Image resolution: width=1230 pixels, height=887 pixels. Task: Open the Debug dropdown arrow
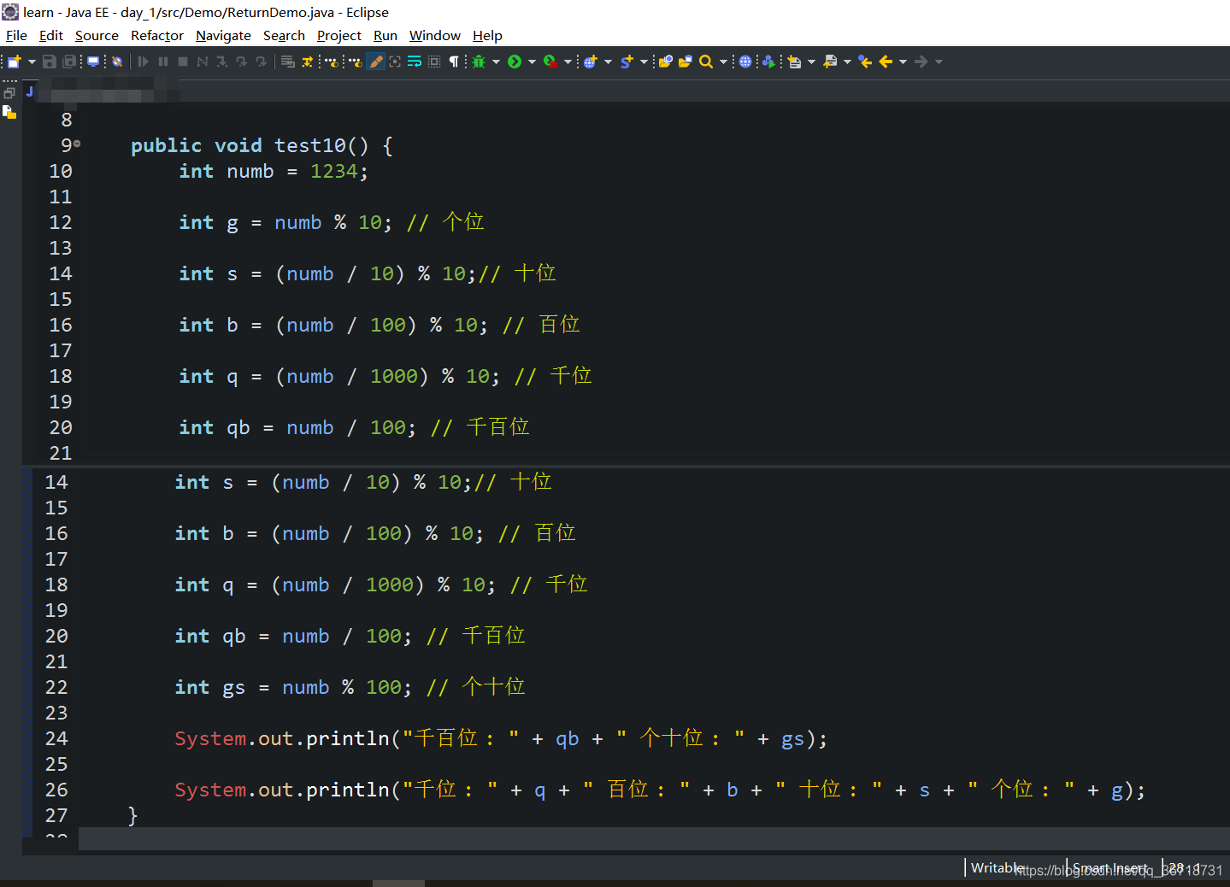[x=496, y=62]
